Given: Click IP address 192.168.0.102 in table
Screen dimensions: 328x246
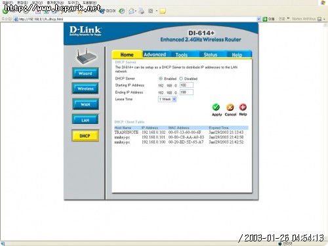Looking at the screenshot, I should [154, 133].
